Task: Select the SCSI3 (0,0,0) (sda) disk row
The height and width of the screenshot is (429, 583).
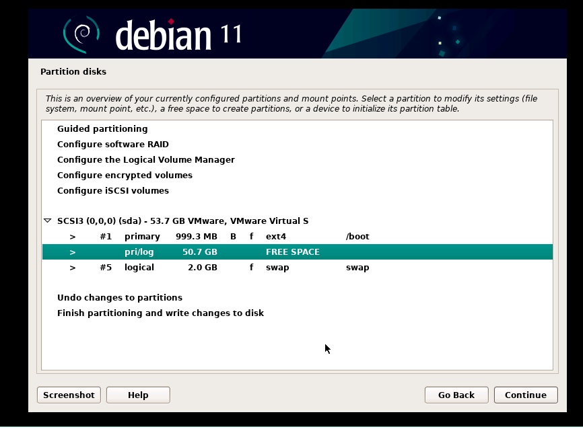Action: pos(297,221)
